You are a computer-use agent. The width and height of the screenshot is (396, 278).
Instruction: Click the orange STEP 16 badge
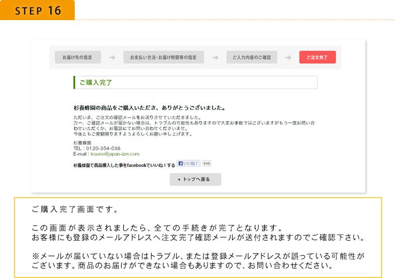[37, 10]
